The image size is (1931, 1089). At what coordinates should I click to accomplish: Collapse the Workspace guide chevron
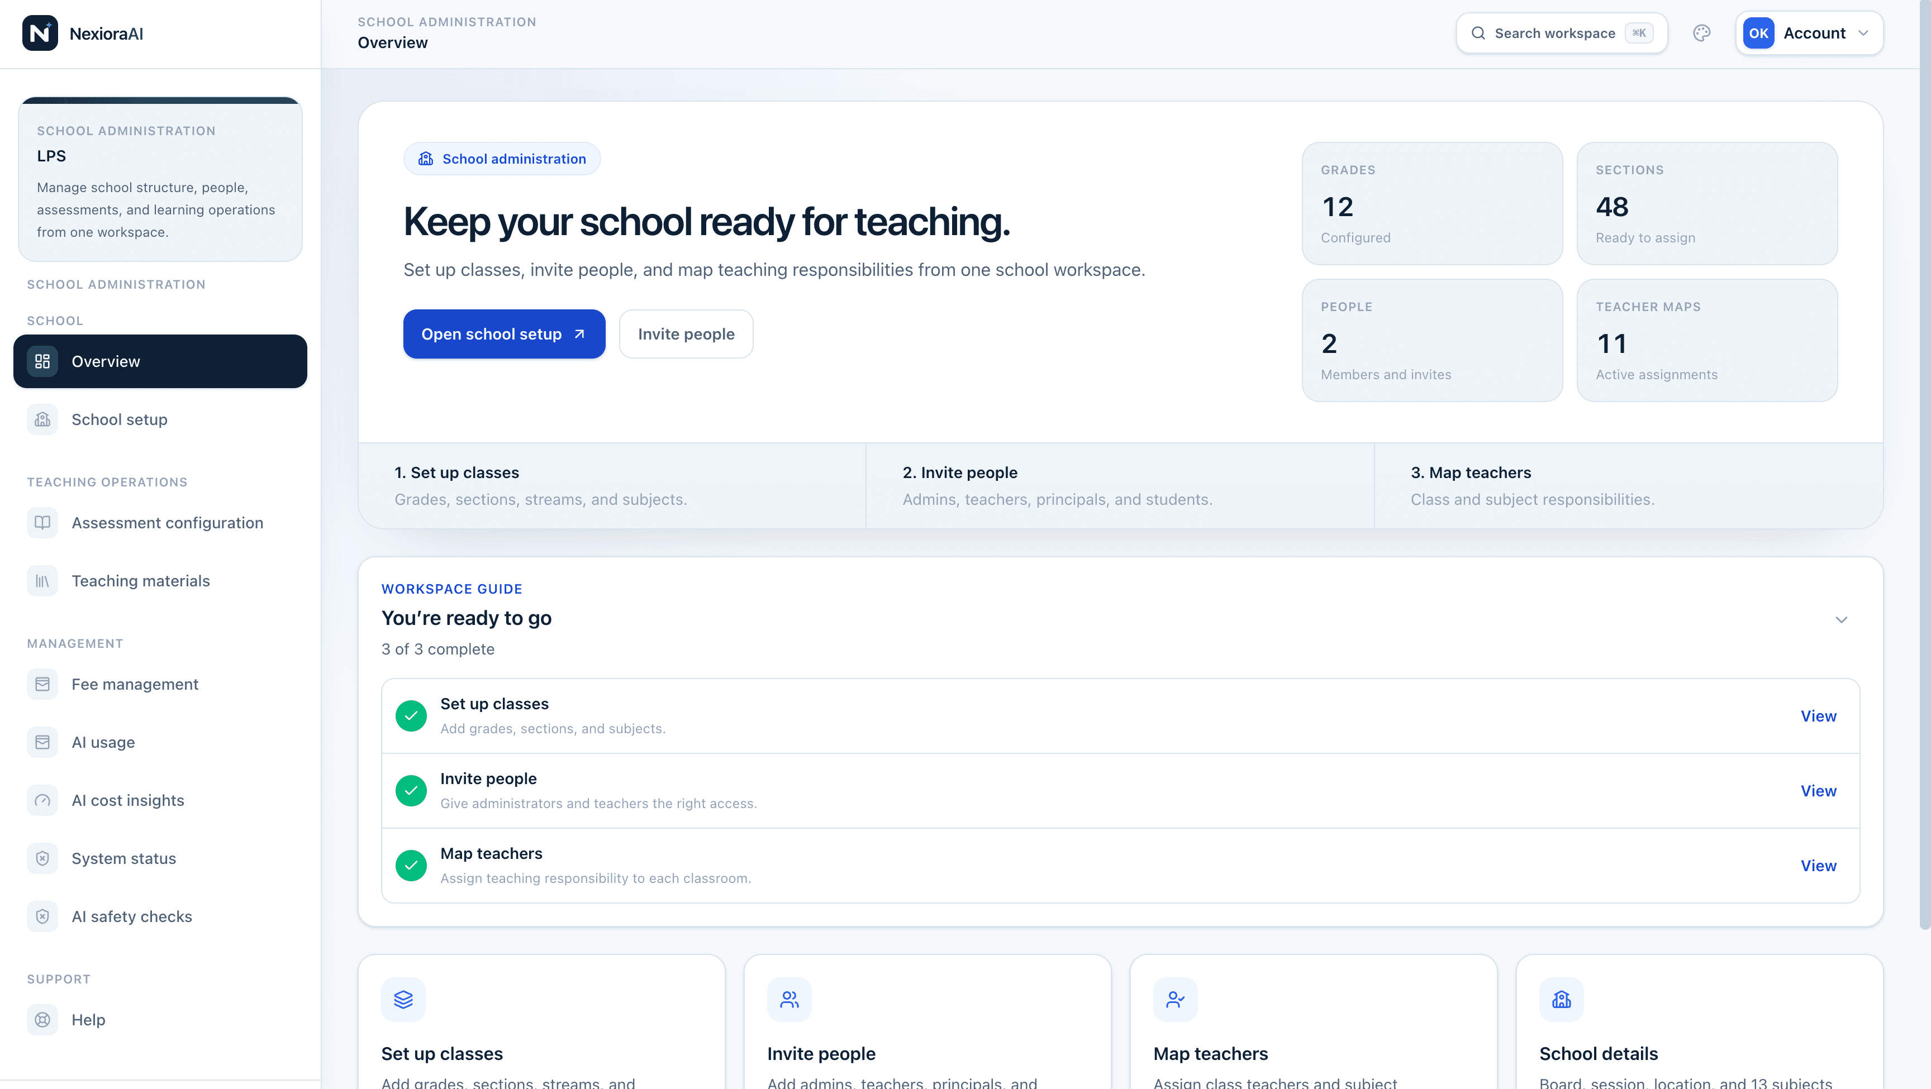click(x=1841, y=620)
